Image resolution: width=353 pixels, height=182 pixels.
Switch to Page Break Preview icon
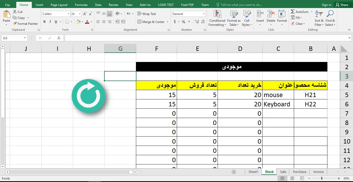point(302,178)
